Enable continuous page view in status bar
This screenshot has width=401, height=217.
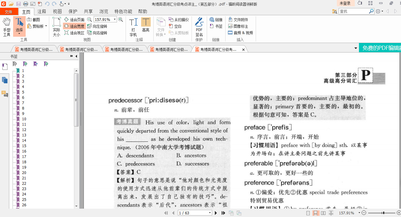click(315, 213)
